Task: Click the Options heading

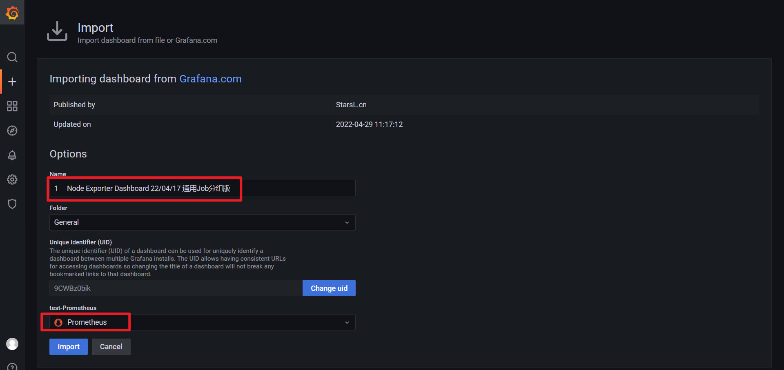Action: [68, 154]
